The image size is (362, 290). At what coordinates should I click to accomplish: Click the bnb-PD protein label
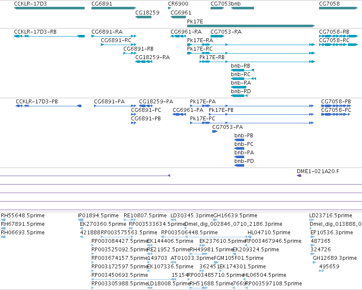(x=244, y=161)
